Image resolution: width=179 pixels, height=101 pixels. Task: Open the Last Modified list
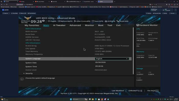(118, 90)
